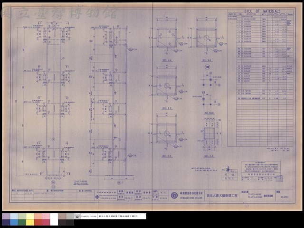Select the crimson swatch in the bottom row
Screen dimensions: 304x228
click(46, 222)
